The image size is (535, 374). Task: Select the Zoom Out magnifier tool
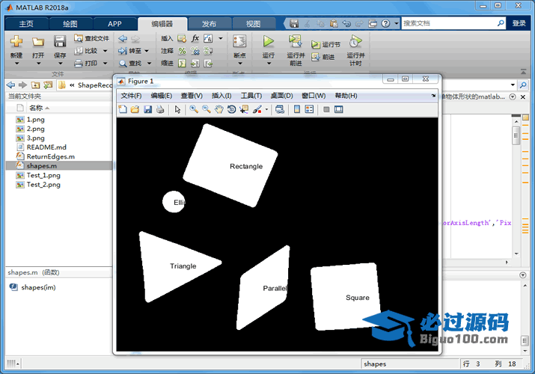206,109
